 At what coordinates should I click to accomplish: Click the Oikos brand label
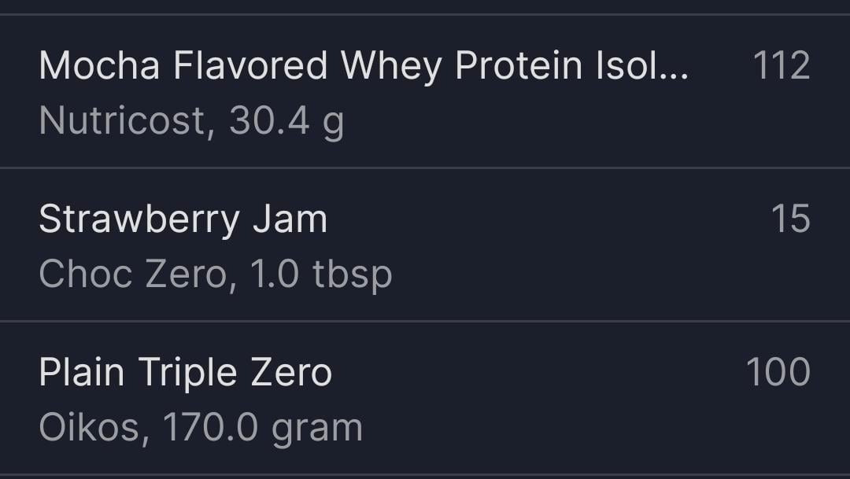pos(91,427)
